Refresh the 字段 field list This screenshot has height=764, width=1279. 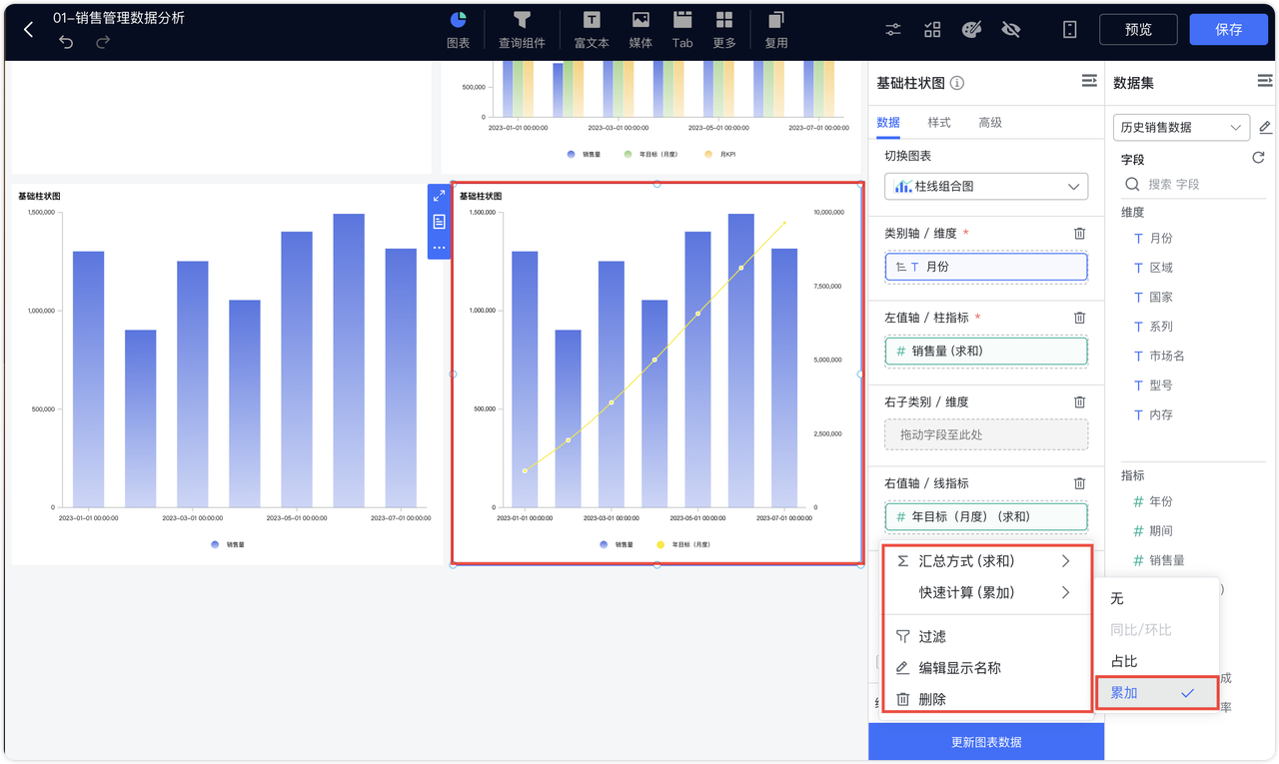(x=1258, y=158)
